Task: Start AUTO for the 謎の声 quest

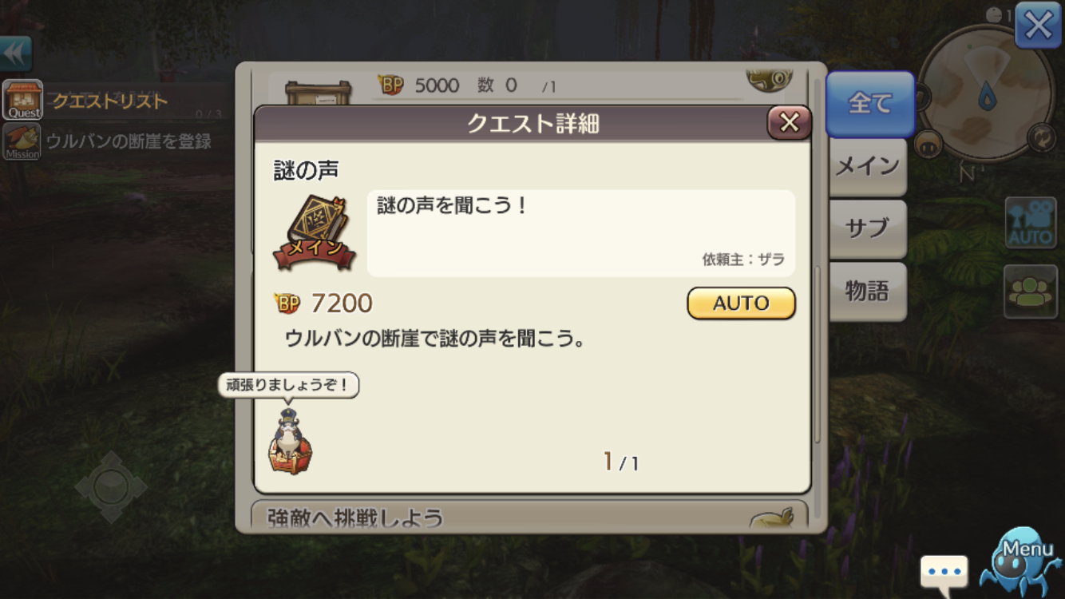Action: coord(741,303)
